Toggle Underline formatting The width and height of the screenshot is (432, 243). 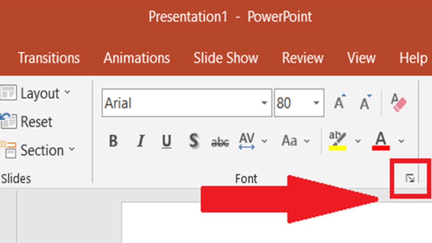click(166, 141)
